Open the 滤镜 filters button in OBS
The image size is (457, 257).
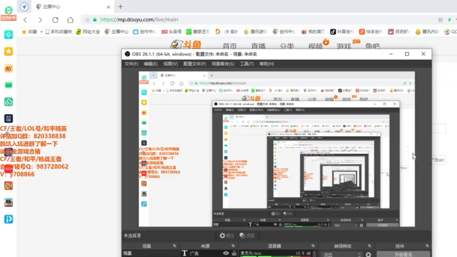coord(247,235)
